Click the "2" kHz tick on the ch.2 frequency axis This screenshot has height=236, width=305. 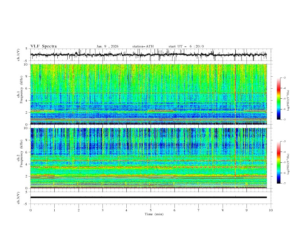27,176
